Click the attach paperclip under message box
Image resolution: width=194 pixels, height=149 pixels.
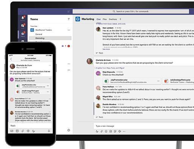(x=102, y=131)
